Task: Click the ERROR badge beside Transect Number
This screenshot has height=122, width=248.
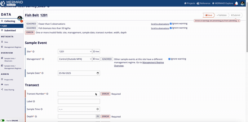Action: [x=105, y=94]
